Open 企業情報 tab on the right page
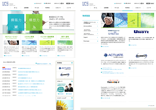The image size is (156, 110). (106, 8)
